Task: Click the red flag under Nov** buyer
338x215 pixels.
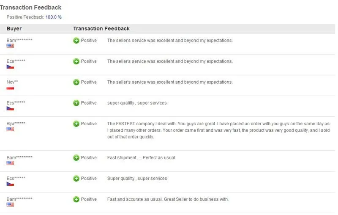Action: [10, 88]
